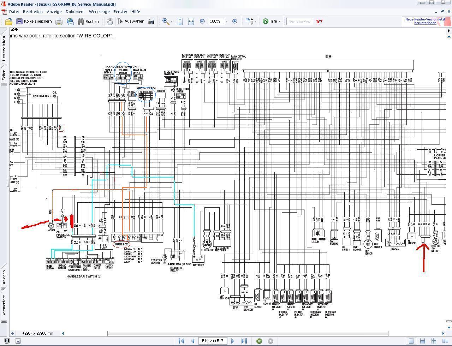Expand the Hilfe toolbar dropdown

click(280, 22)
